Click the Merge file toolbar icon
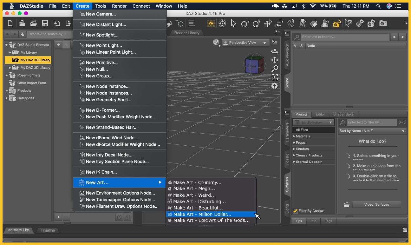Image resolution: width=411 pixels, height=245 pixels. tap(34, 23)
